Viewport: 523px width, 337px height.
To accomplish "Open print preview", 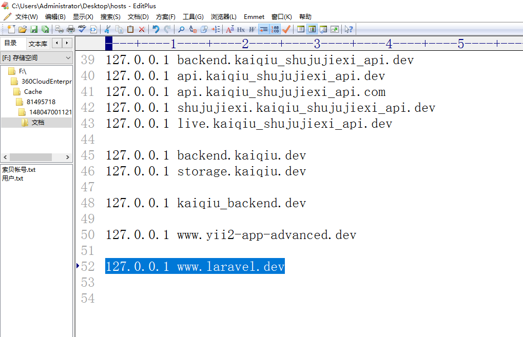I will point(60,29).
